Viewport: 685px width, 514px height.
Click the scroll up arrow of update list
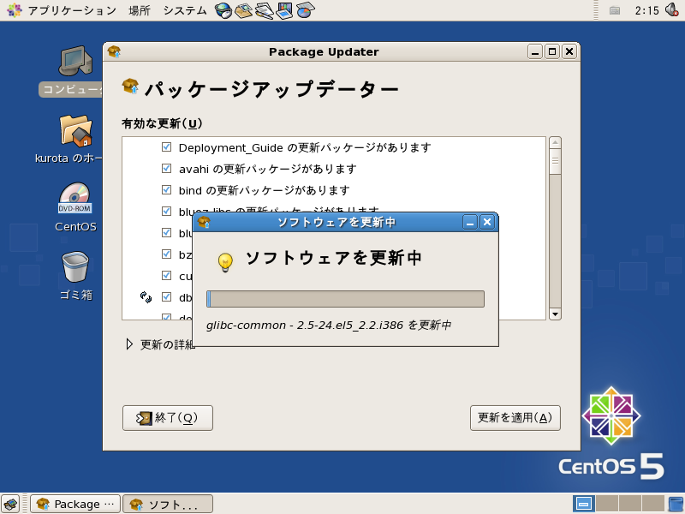click(555, 142)
